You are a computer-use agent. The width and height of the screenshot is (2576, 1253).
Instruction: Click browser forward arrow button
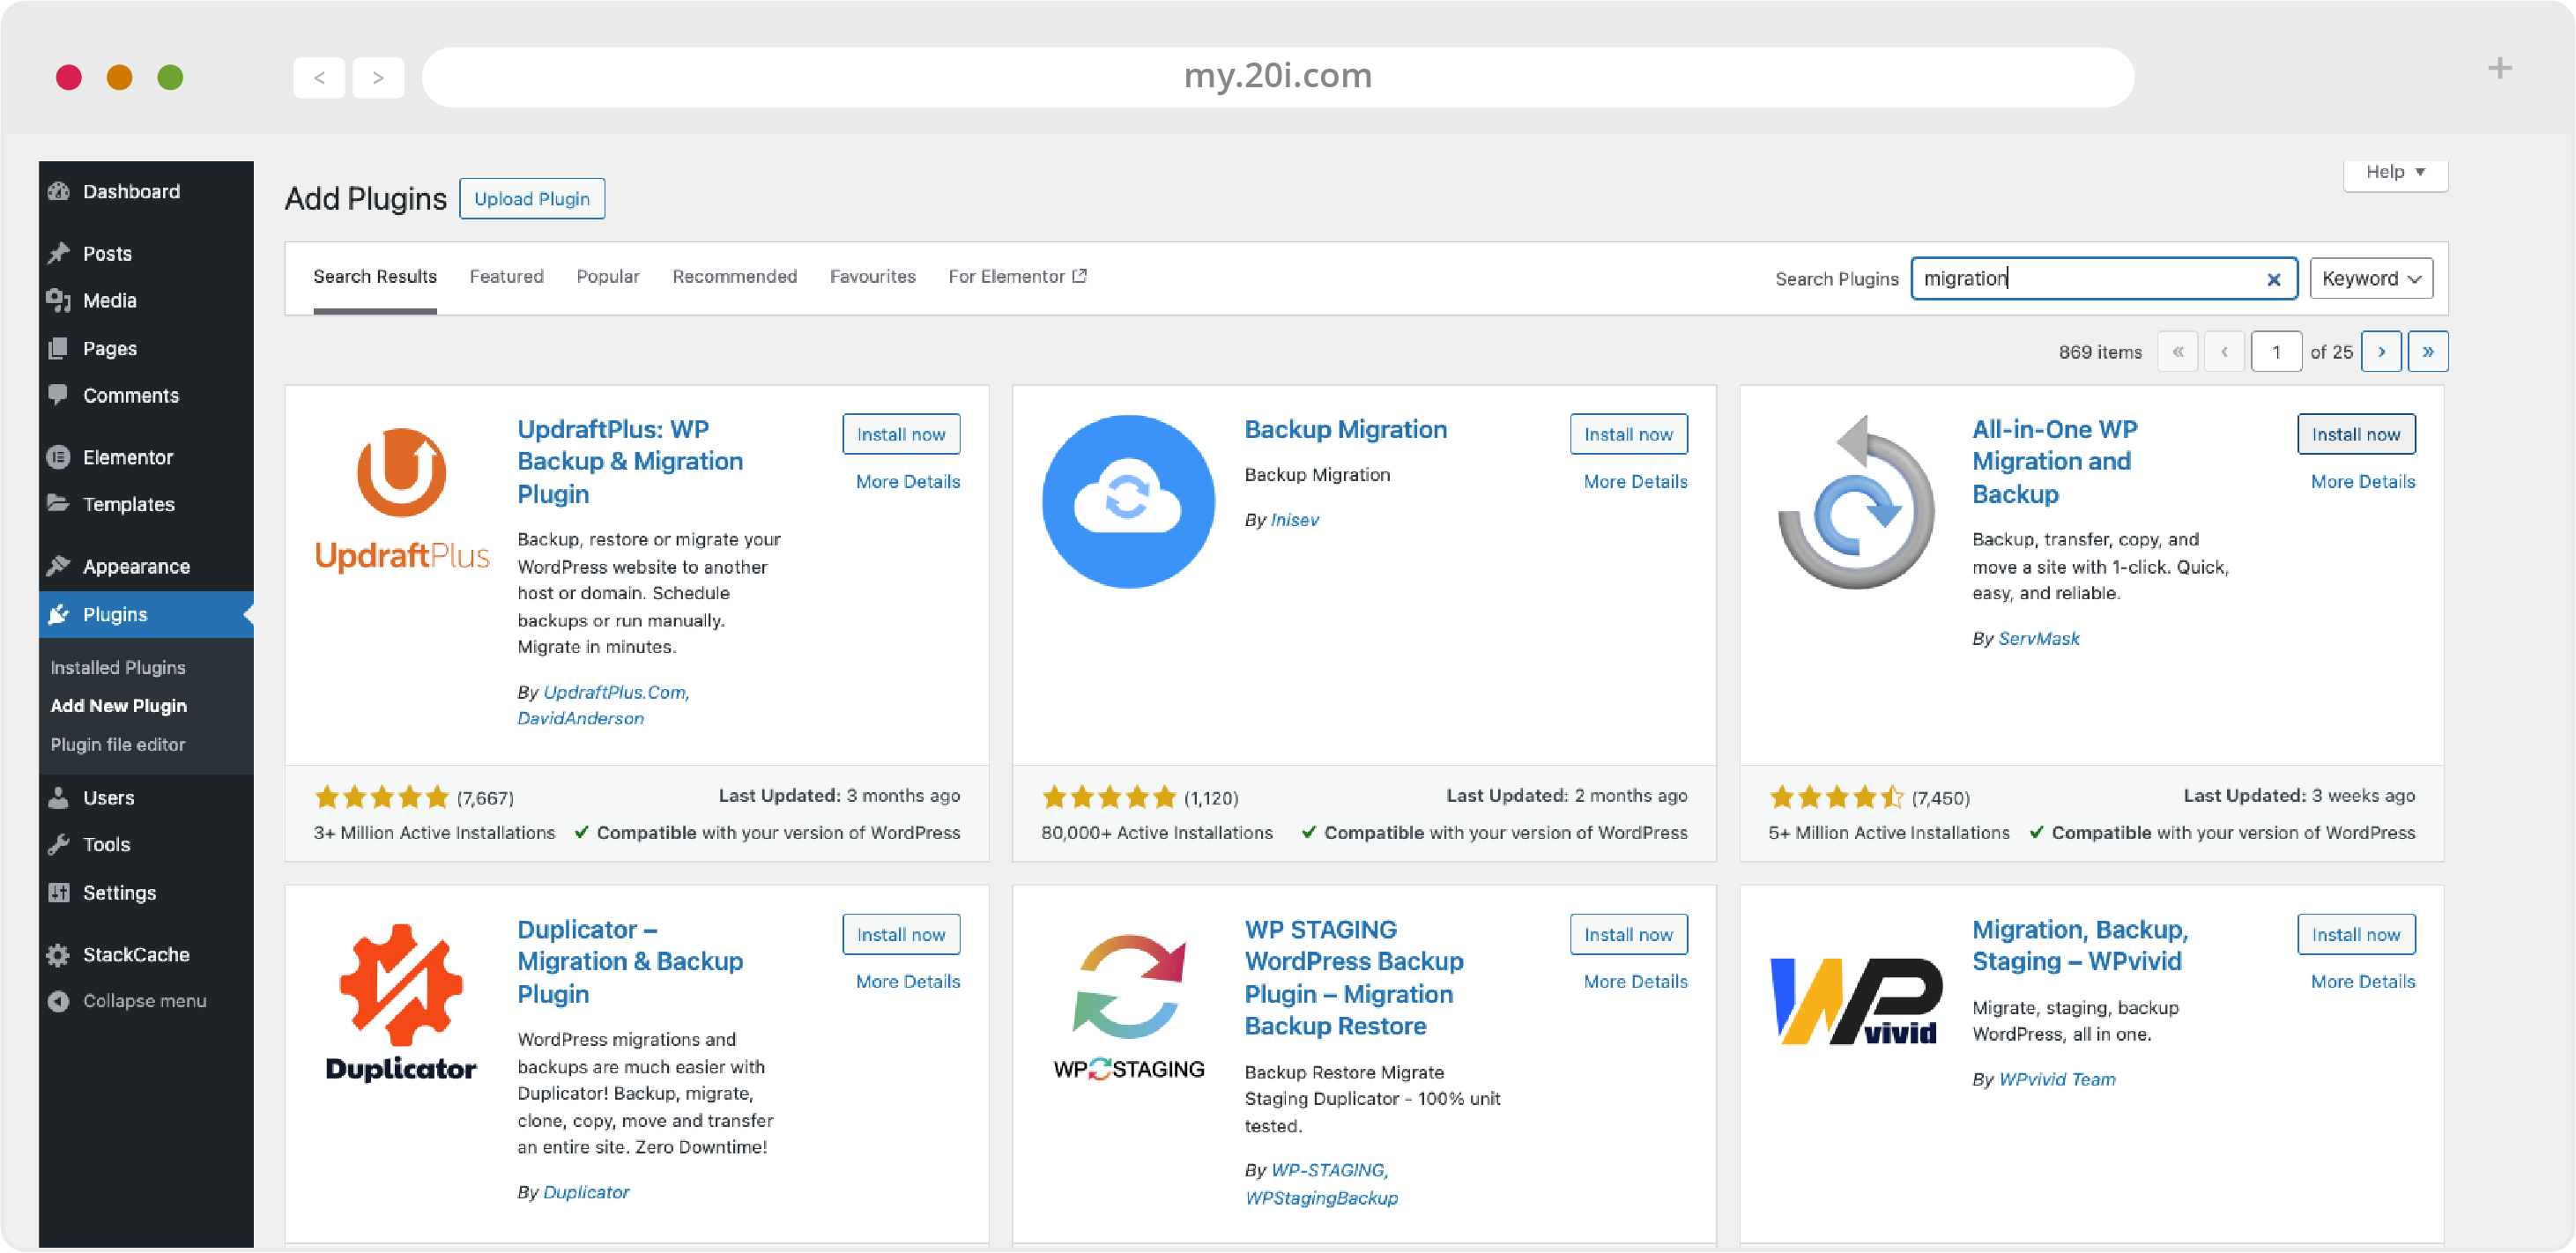(x=378, y=77)
